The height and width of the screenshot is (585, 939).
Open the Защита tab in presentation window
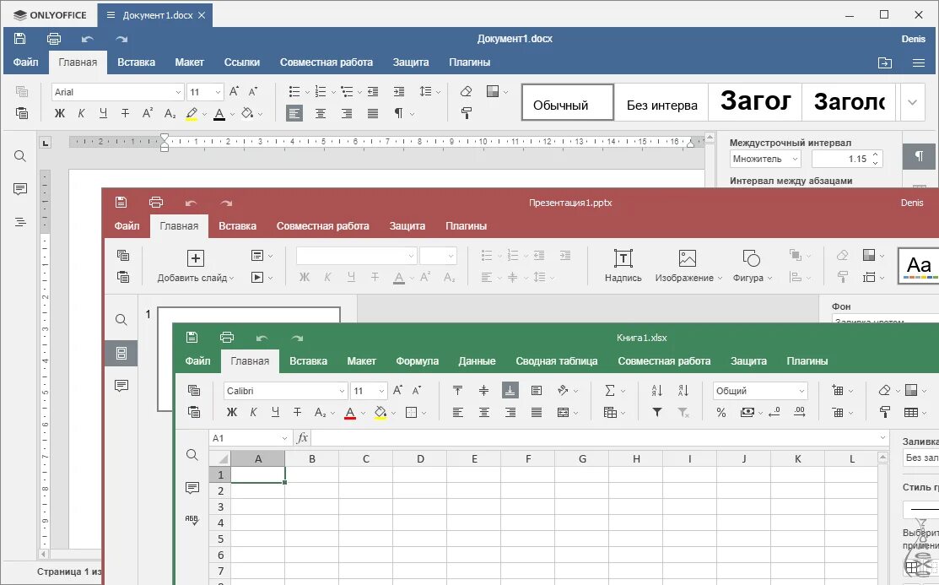coord(407,226)
